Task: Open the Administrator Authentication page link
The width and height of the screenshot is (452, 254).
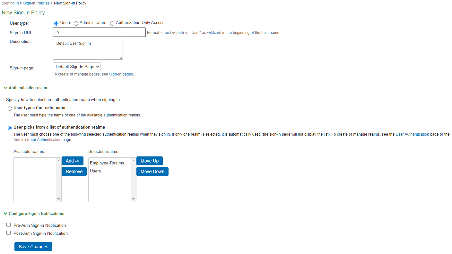Action: pyautogui.click(x=38, y=139)
